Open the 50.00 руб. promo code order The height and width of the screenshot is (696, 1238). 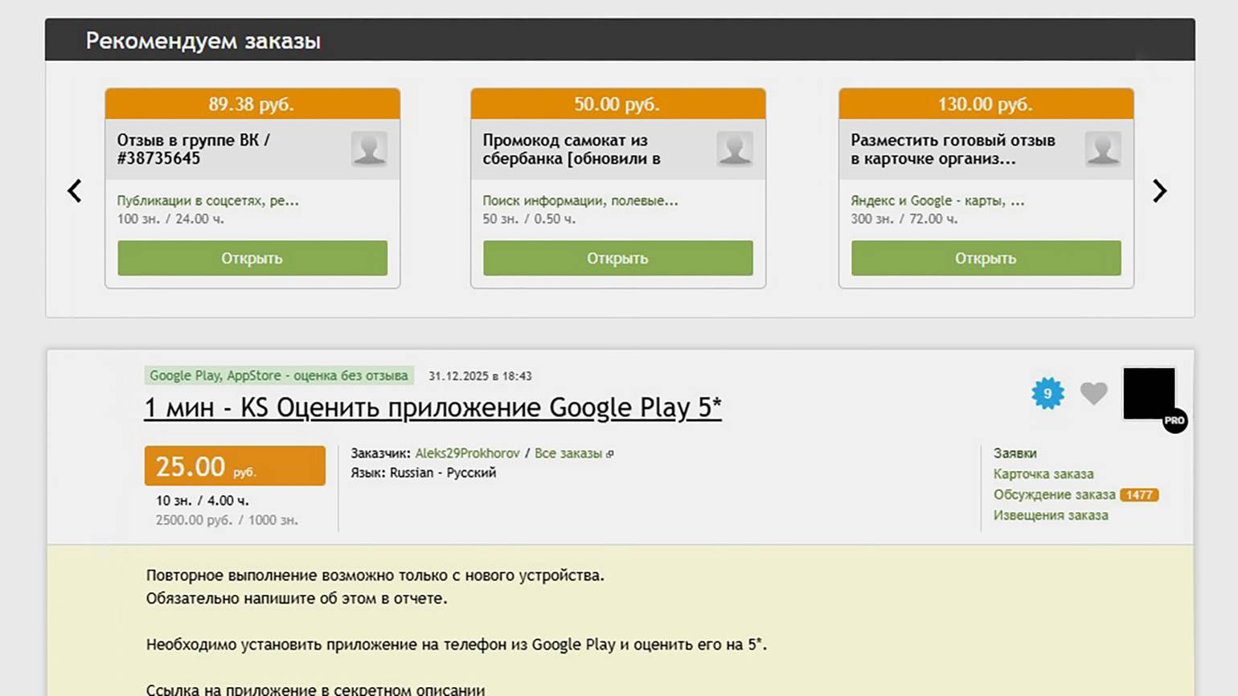(x=617, y=258)
